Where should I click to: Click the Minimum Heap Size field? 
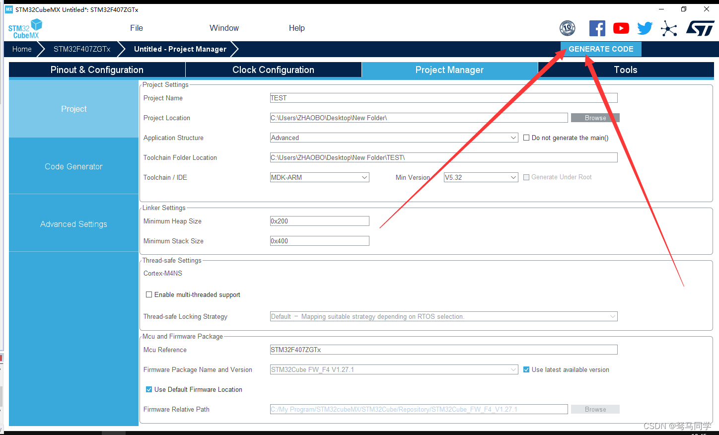pyautogui.click(x=320, y=221)
